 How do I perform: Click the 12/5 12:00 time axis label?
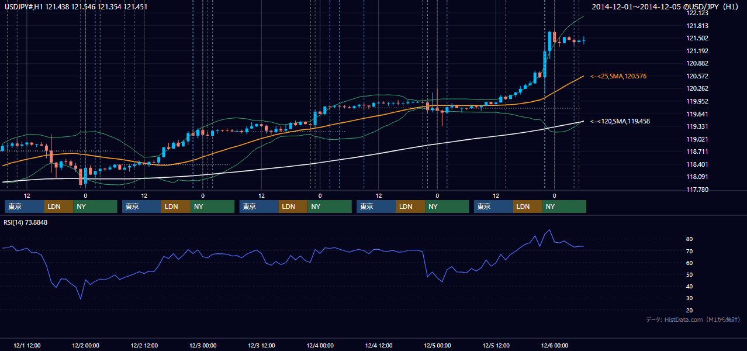pos(496,346)
